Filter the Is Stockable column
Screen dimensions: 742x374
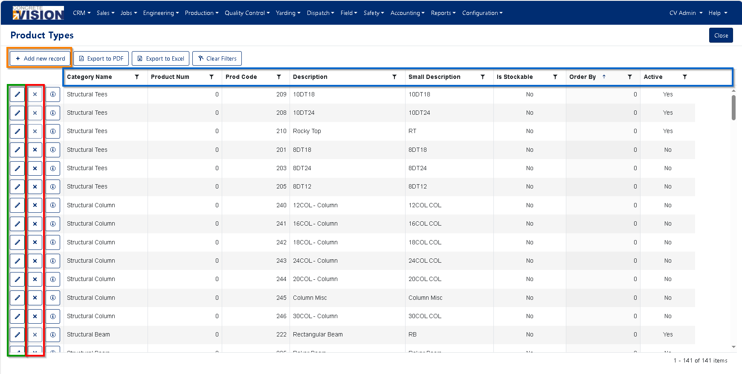click(x=555, y=77)
